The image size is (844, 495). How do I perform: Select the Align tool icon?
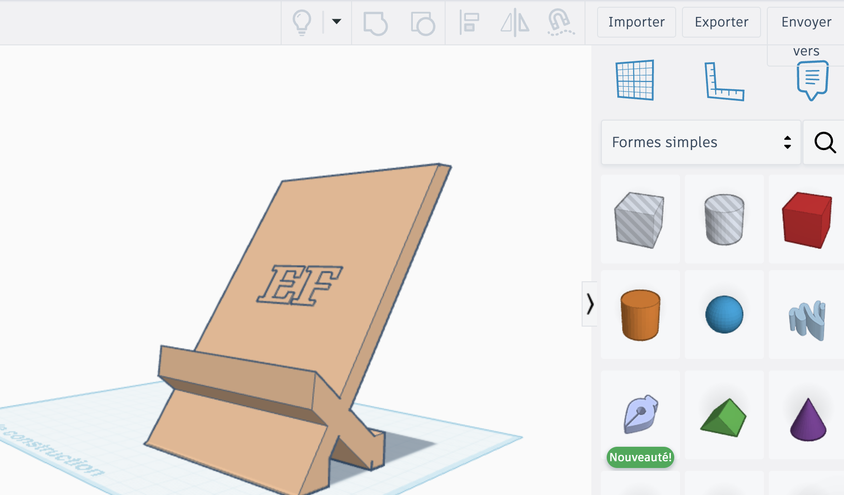469,23
